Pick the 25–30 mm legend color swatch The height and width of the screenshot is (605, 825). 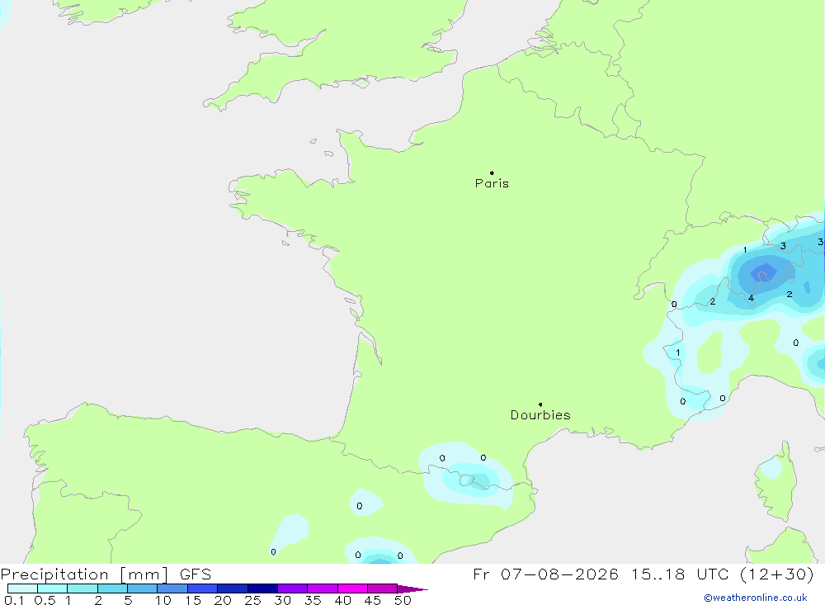click(x=262, y=588)
